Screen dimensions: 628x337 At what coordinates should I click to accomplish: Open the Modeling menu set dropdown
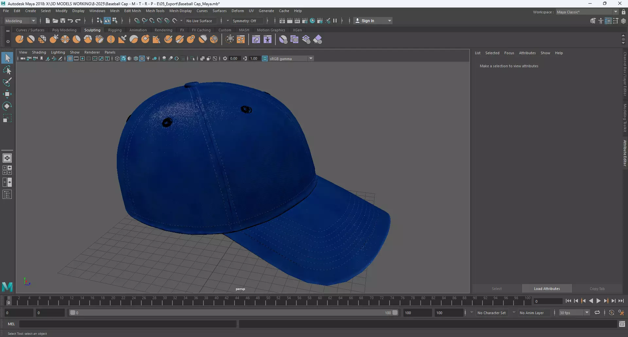pos(20,21)
